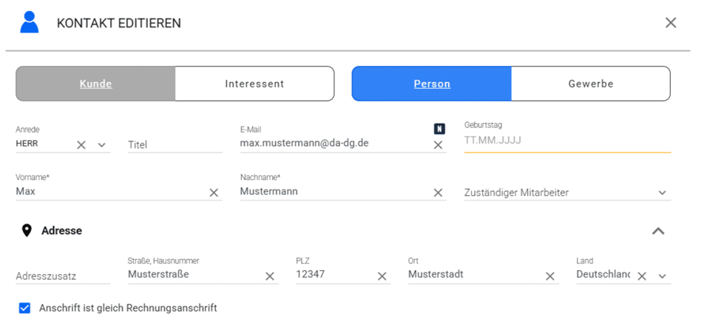Image resolution: width=701 pixels, height=325 pixels.
Task: Clear the E-Mail field
Action: 438,145
